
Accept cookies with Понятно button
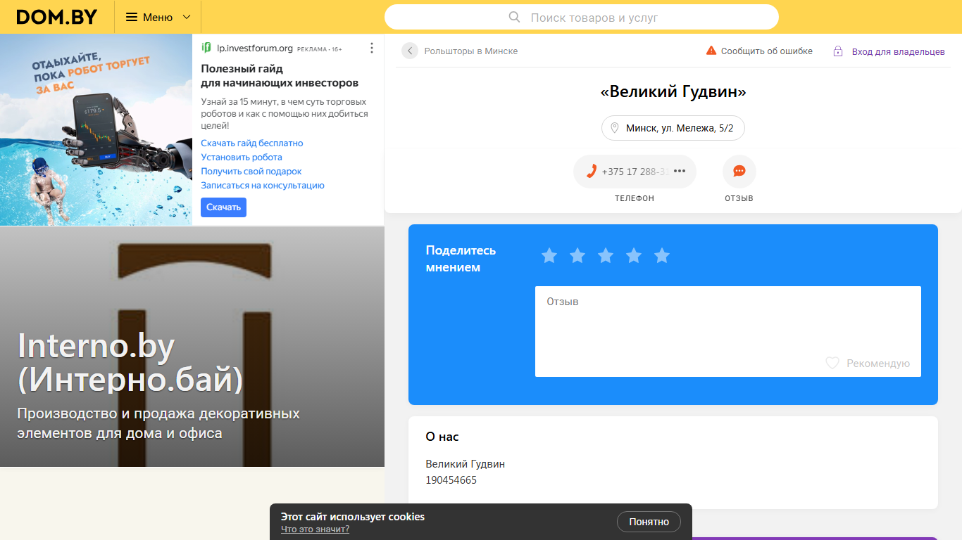[649, 522]
